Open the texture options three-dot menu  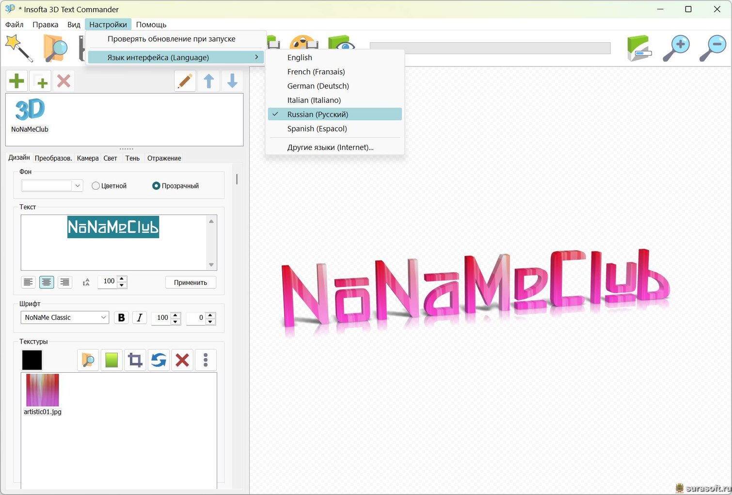[206, 360]
